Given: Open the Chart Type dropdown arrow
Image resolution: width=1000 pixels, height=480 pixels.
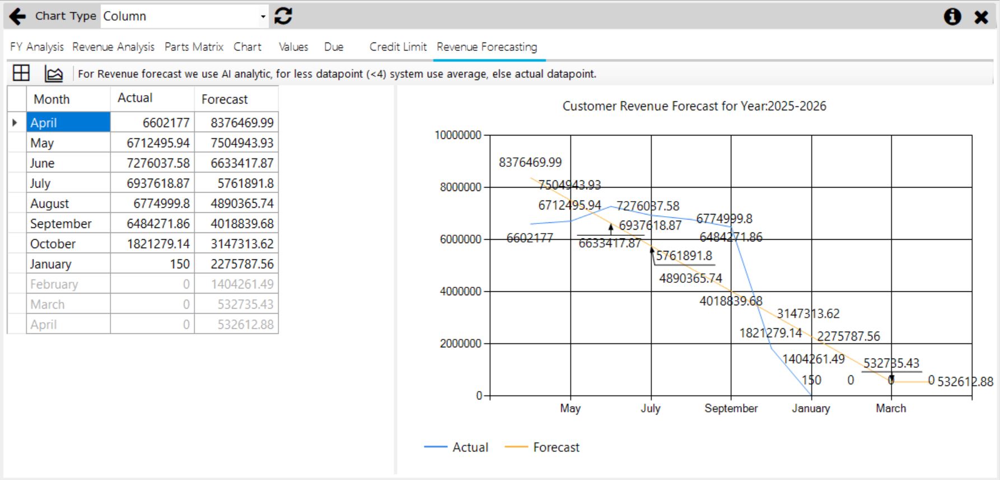Looking at the screenshot, I should 263,17.
